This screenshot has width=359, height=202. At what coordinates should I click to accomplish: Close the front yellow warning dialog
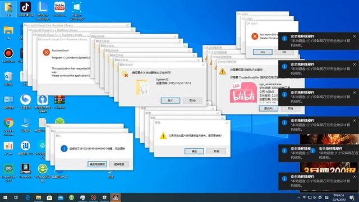coord(227,123)
